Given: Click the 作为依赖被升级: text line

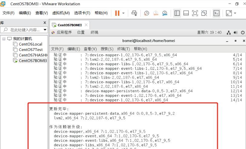Looking at the screenshot, I should point(66,127).
